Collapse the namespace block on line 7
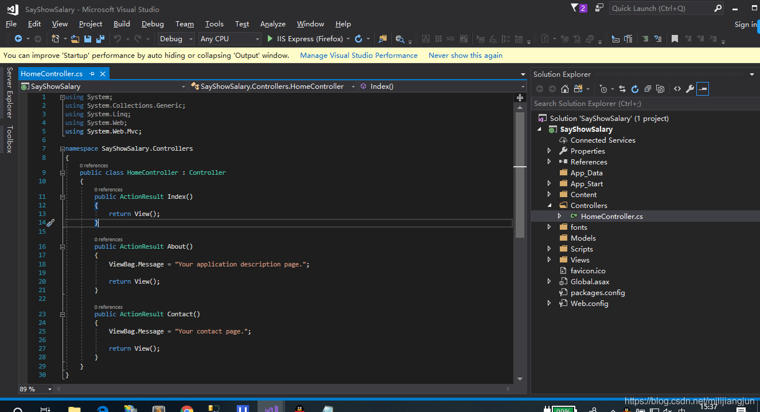Viewport: 760px width, 412px height. 63,148
